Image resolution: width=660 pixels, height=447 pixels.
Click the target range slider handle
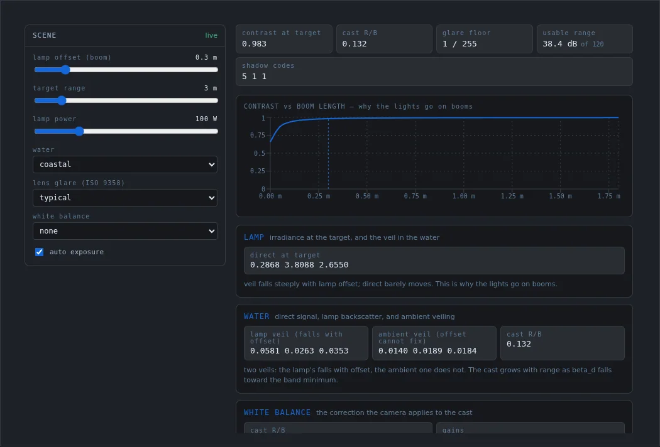point(62,100)
